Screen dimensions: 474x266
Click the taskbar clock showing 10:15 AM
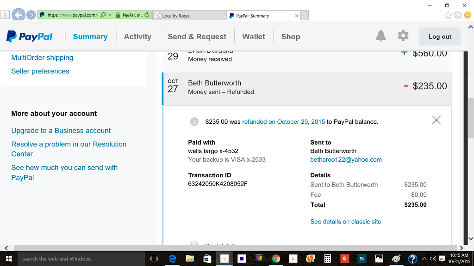coord(459,259)
